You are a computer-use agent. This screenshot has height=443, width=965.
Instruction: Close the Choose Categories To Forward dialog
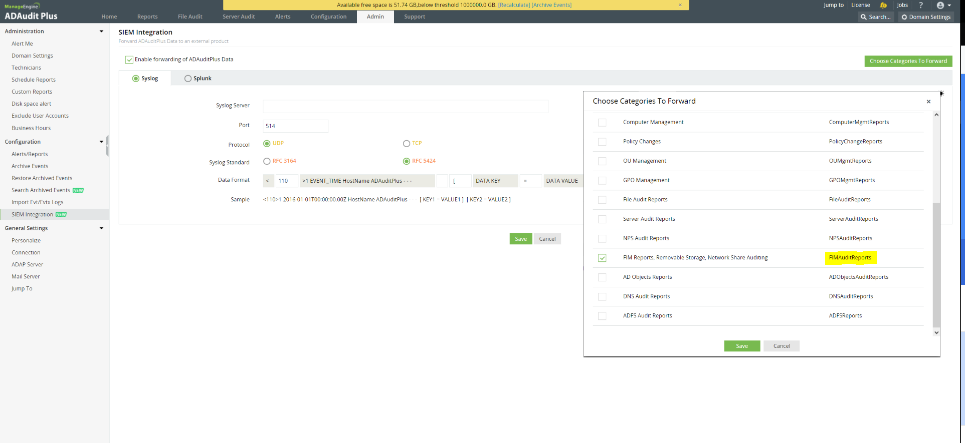click(x=928, y=102)
